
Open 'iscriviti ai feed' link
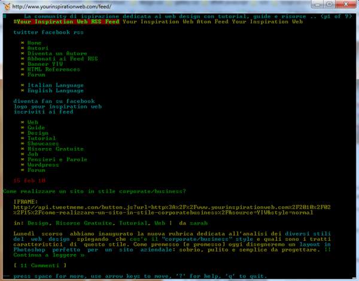[44, 111]
